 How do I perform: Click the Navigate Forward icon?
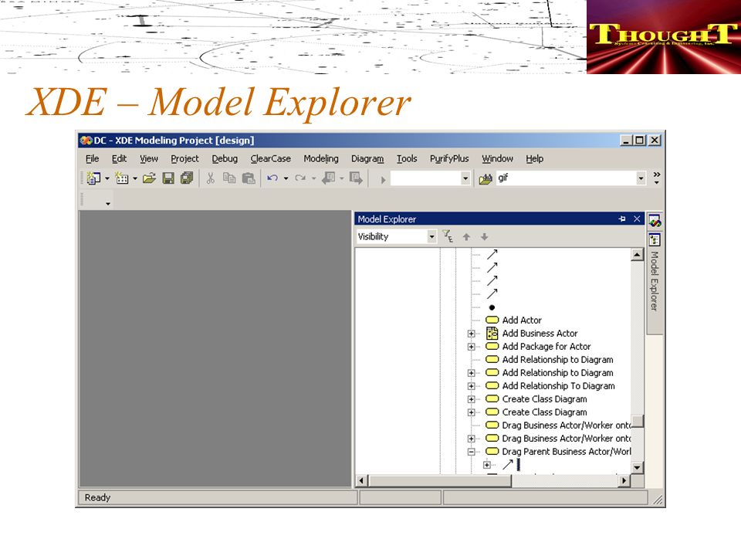point(356,178)
